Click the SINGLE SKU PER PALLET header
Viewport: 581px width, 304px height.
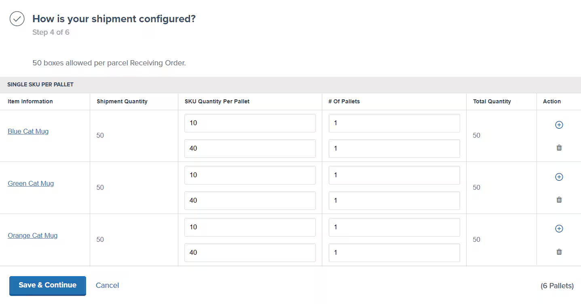(x=40, y=84)
